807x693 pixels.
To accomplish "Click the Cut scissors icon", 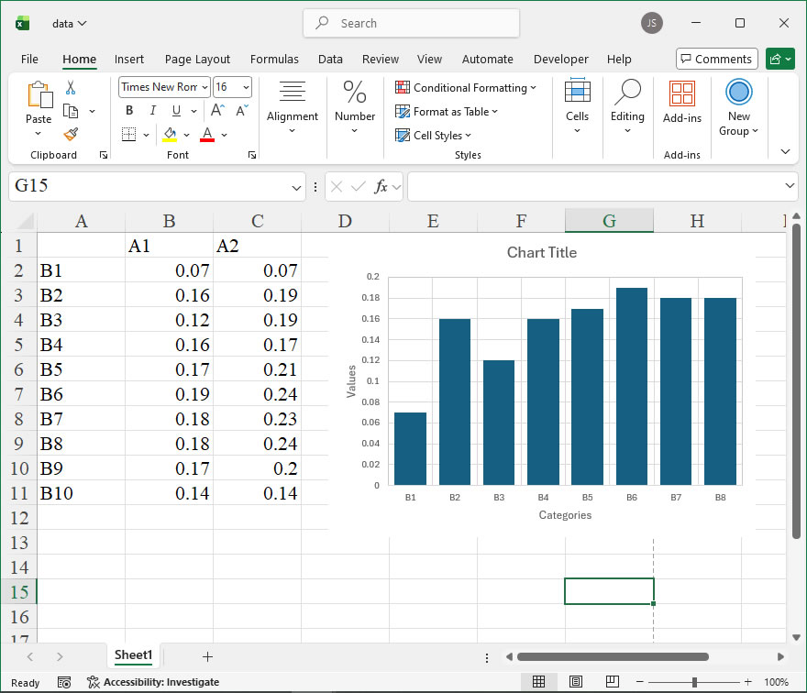I will 71,88.
